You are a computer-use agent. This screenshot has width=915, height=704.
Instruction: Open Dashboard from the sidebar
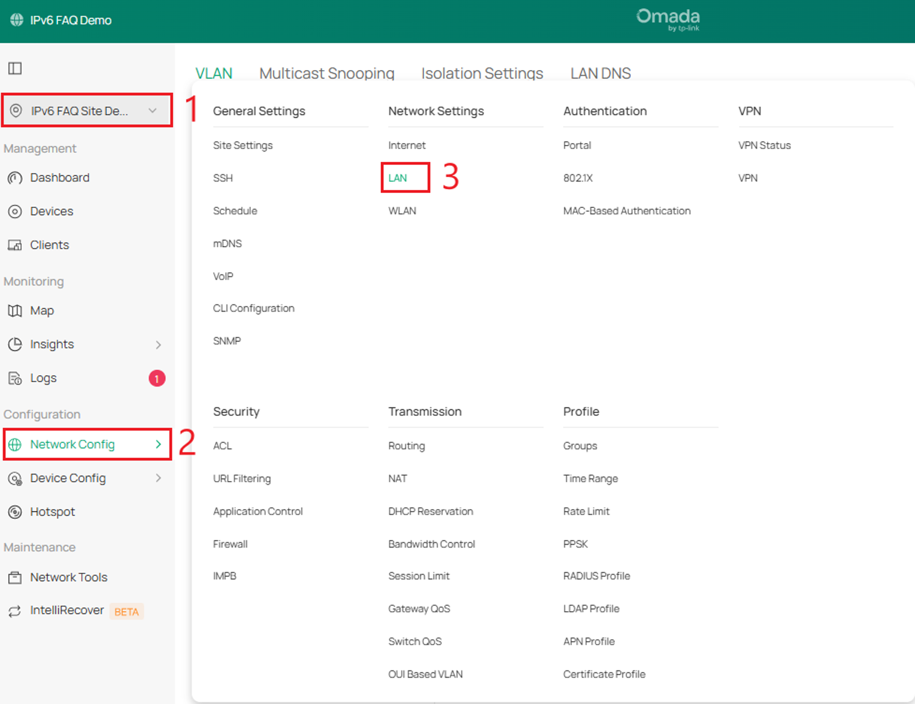click(x=60, y=178)
